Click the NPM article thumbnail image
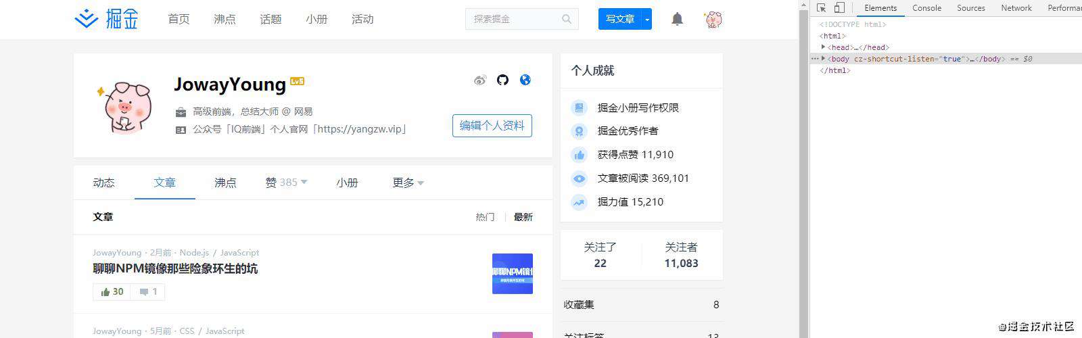The image size is (1082, 338). [x=513, y=274]
